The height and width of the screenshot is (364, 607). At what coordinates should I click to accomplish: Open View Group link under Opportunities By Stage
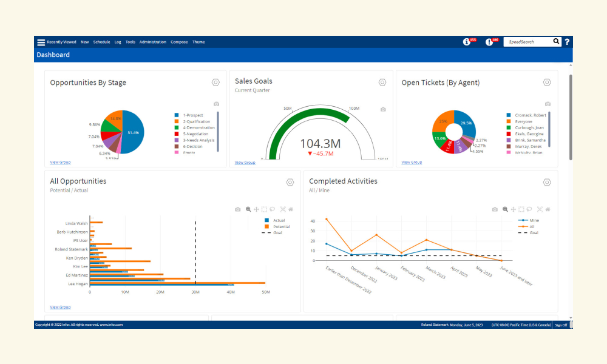tap(60, 162)
